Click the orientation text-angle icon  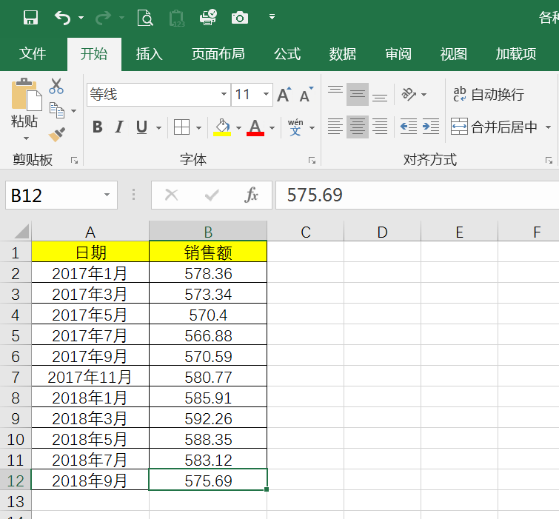coord(409,94)
